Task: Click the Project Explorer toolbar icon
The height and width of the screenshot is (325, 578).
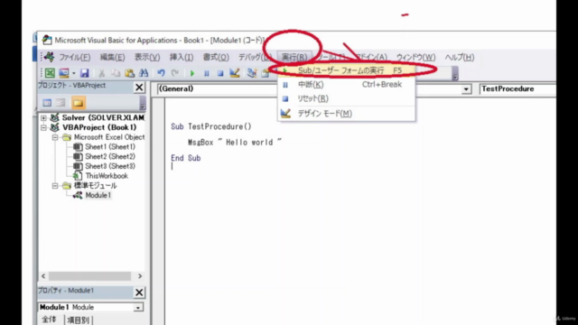Action: (x=252, y=73)
